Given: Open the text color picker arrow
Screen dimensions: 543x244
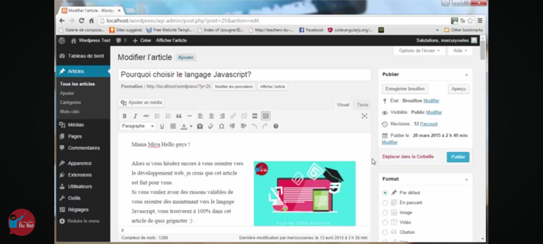Looking at the screenshot, I should [x=191, y=126].
